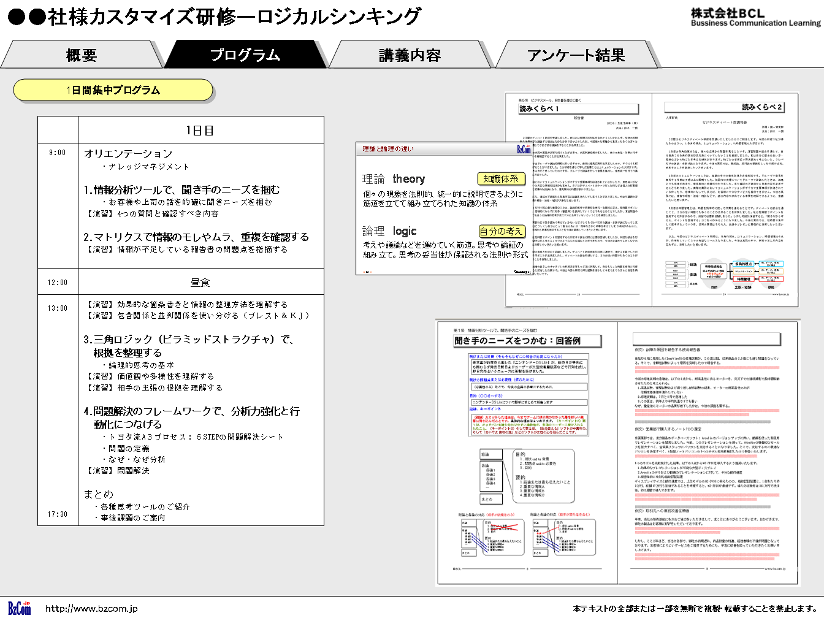
Task: Click 【演習】4つの質問と確認すべき内容 line
Action: (151, 213)
